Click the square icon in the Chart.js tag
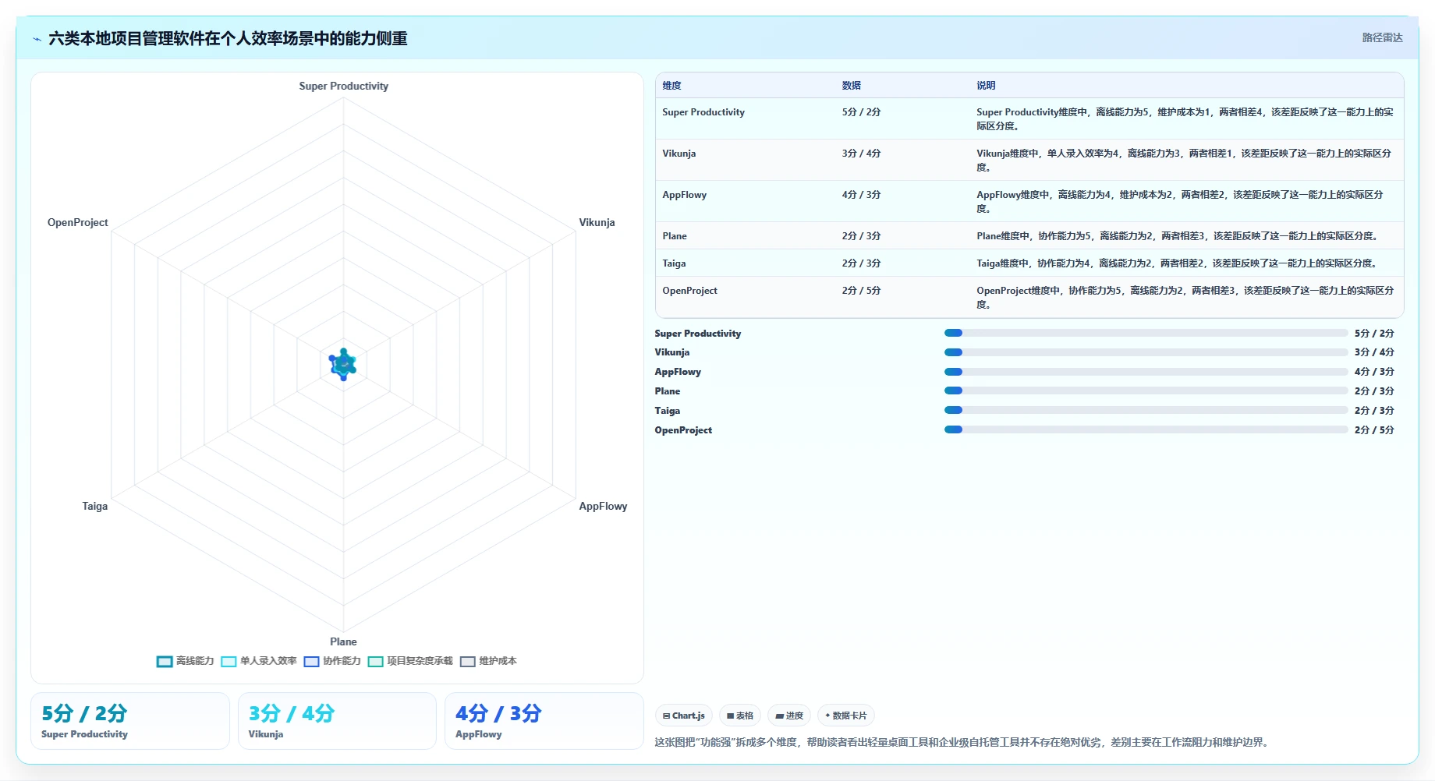Viewport: 1435px width, 781px height. pyautogui.click(x=666, y=716)
